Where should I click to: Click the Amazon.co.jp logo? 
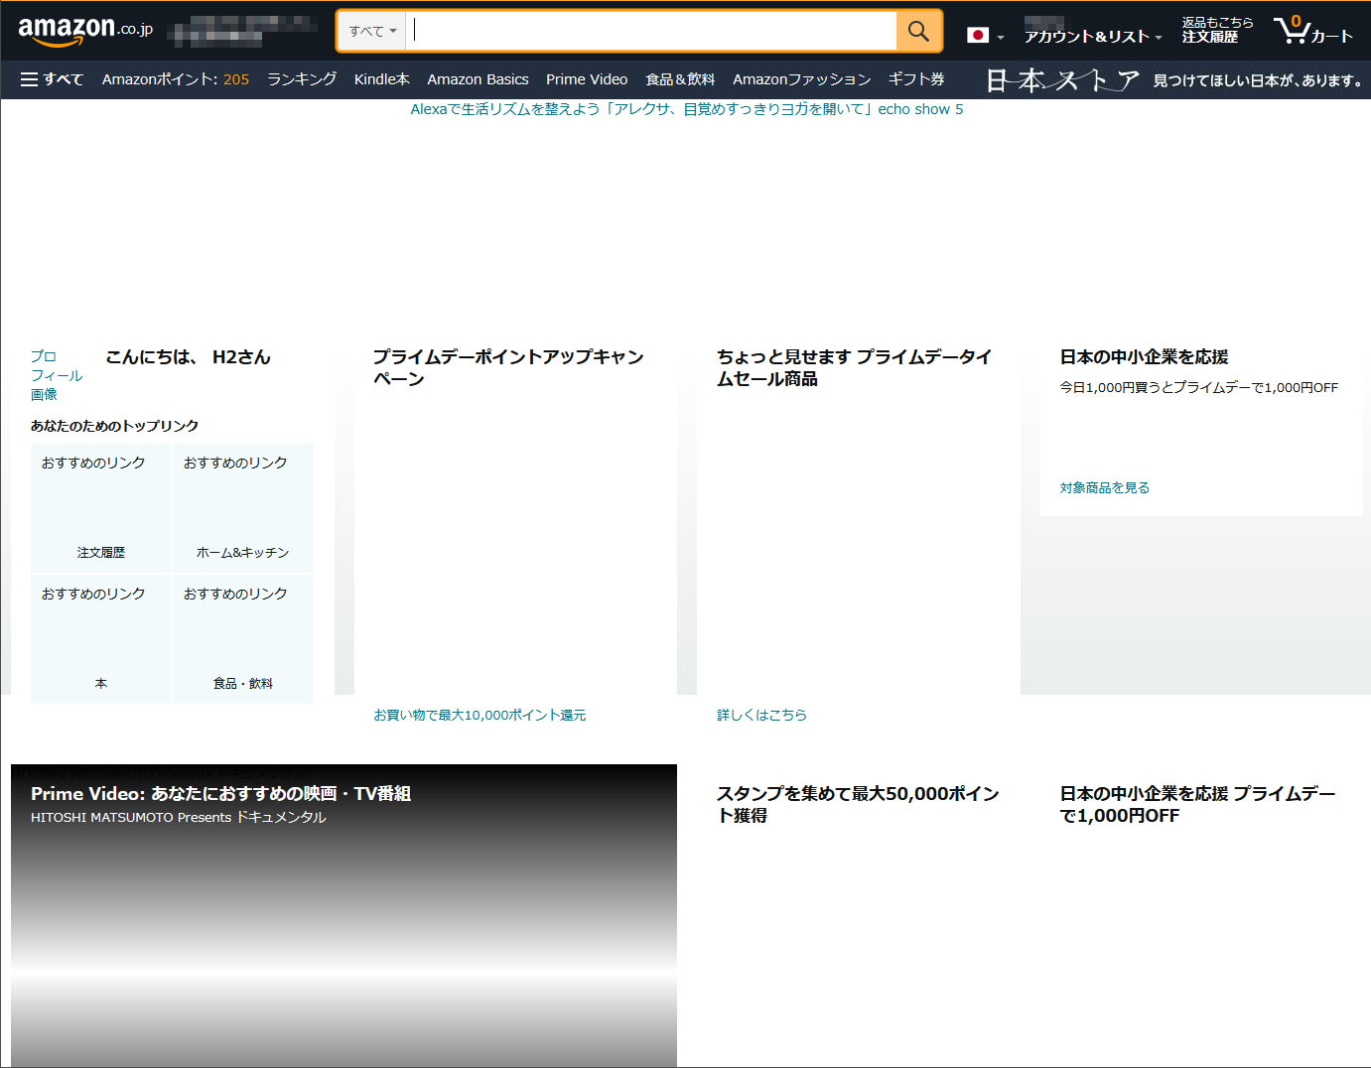(x=85, y=30)
